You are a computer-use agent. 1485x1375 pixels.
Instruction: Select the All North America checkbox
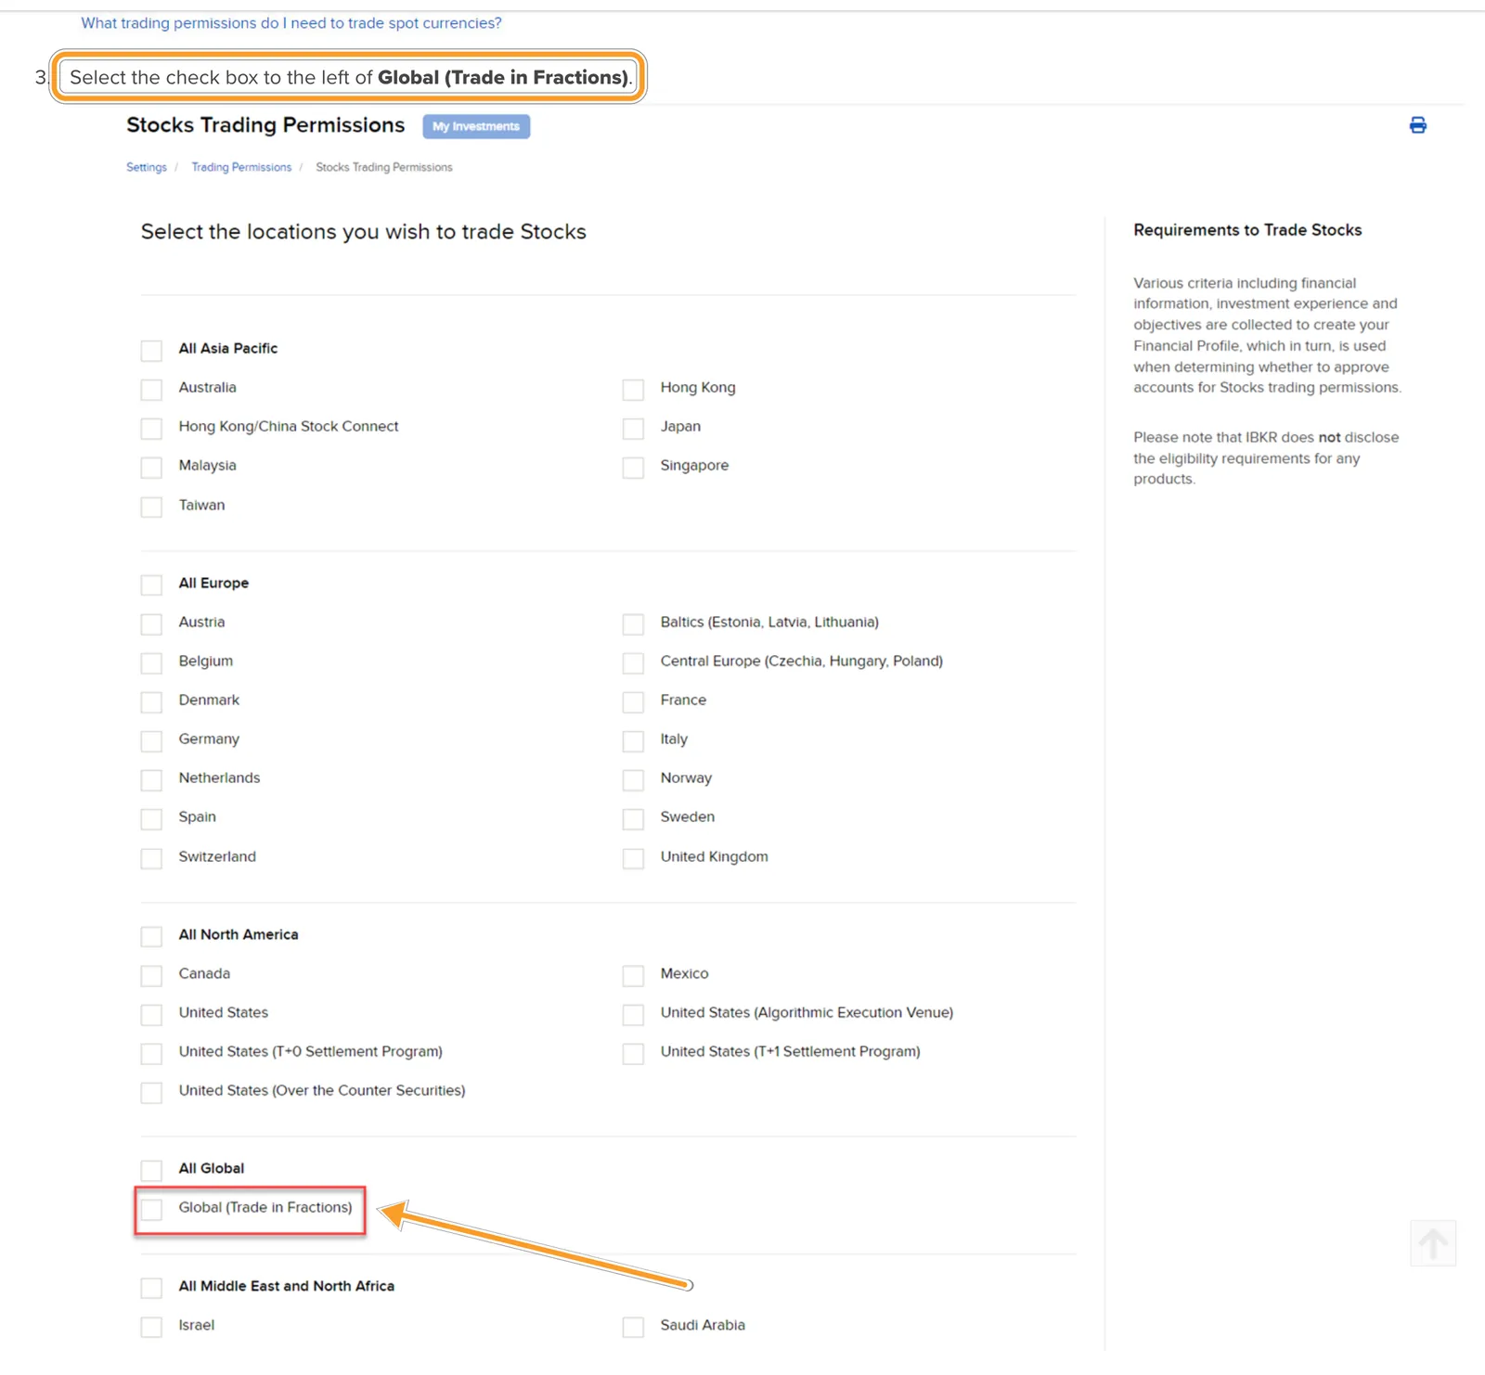coord(151,936)
